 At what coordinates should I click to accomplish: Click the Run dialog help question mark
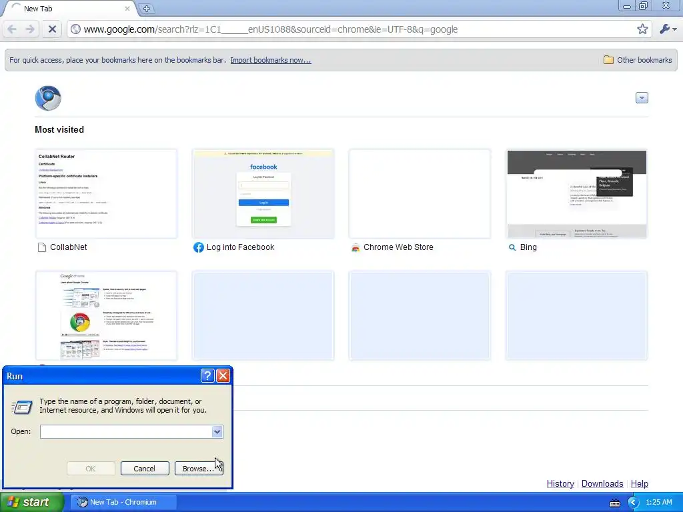pos(207,376)
